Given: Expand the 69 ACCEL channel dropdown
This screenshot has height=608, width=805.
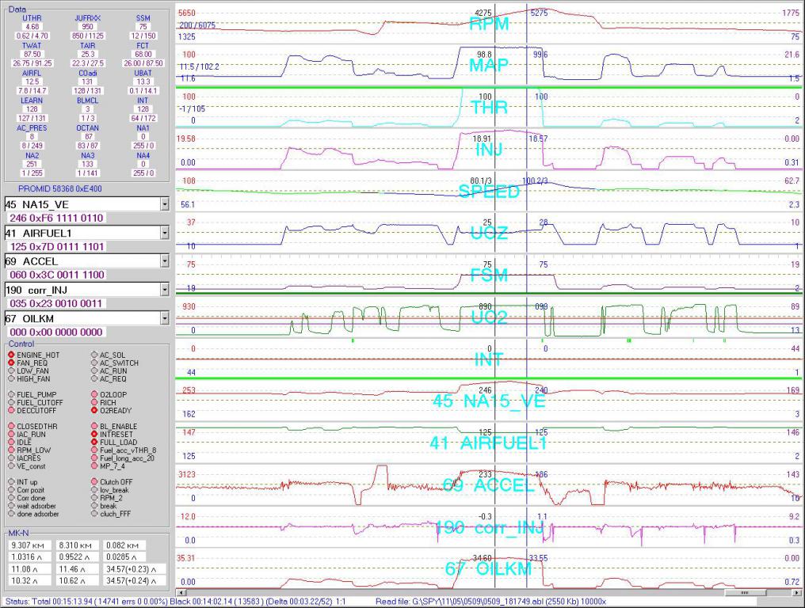Looking at the screenshot, I should click(164, 261).
